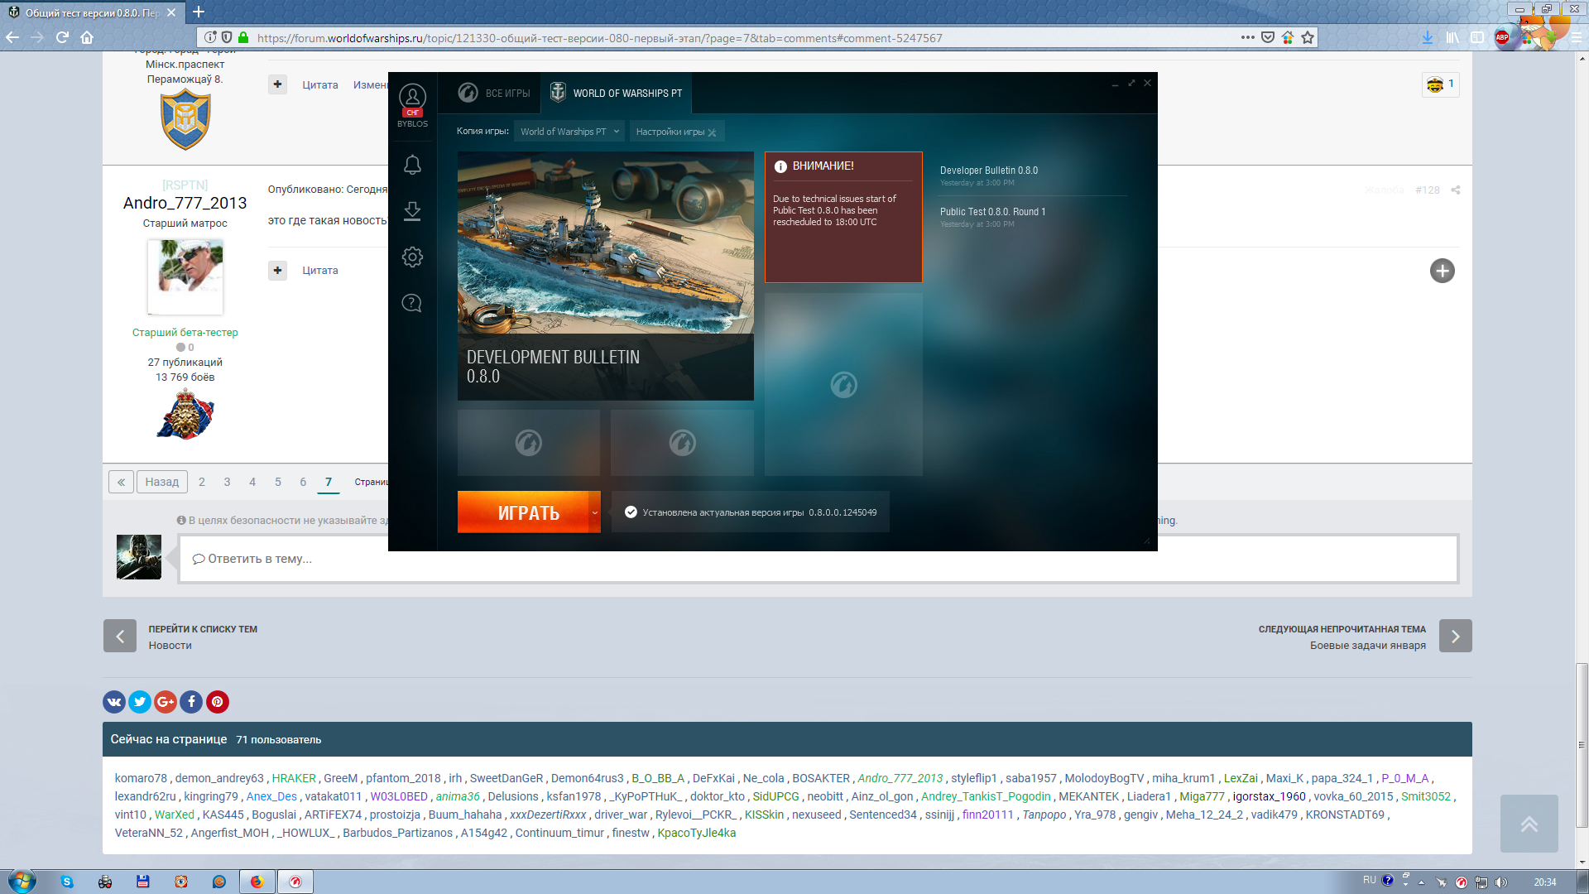Image resolution: width=1589 pixels, height=894 pixels.
Task: Toggle the plus multiquote box in post #128
Action: pos(277,271)
